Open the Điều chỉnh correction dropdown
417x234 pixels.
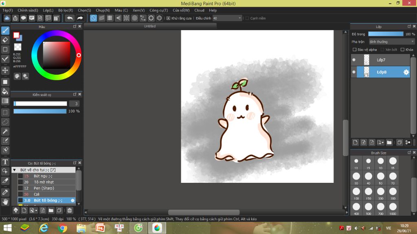tap(227, 18)
